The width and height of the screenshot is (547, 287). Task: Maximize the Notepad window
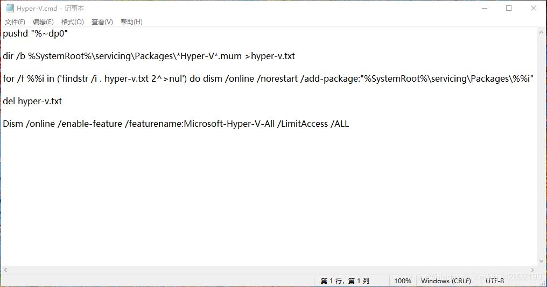(x=509, y=8)
